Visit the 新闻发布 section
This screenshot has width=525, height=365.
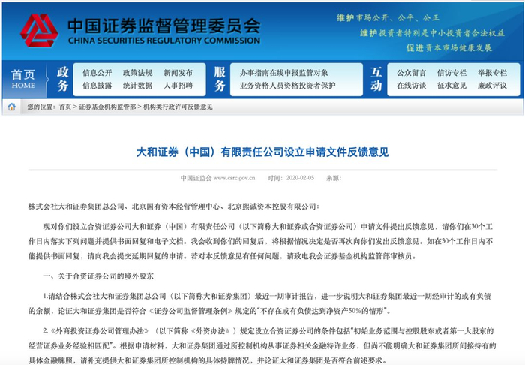tap(178, 73)
